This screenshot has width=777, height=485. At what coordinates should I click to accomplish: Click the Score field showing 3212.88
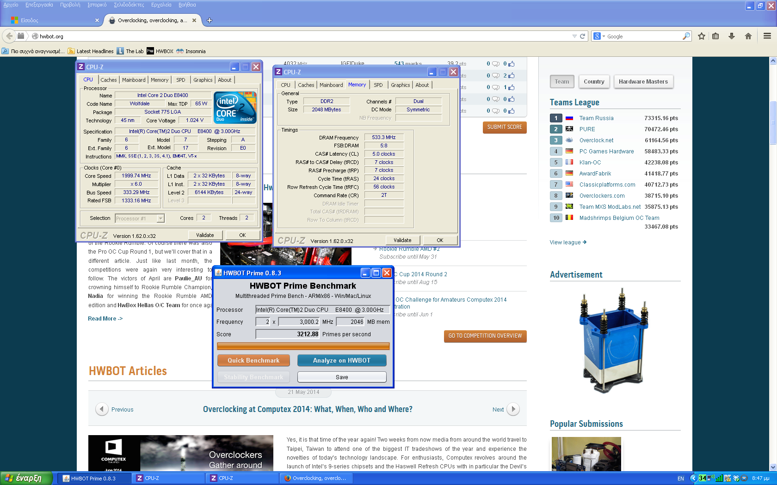[288, 334]
